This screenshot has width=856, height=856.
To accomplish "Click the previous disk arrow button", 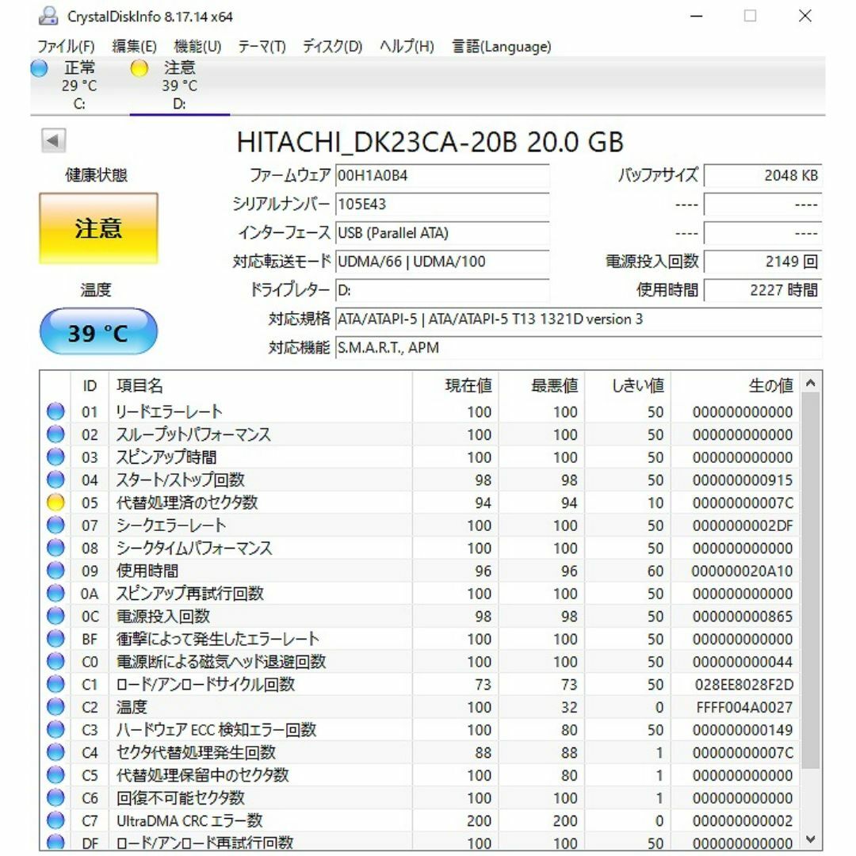I will point(54,141).
